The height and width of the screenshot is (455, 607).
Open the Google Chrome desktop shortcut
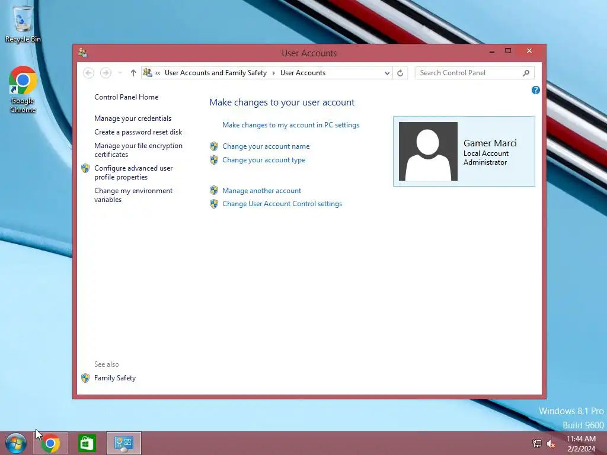pos(23,90)
